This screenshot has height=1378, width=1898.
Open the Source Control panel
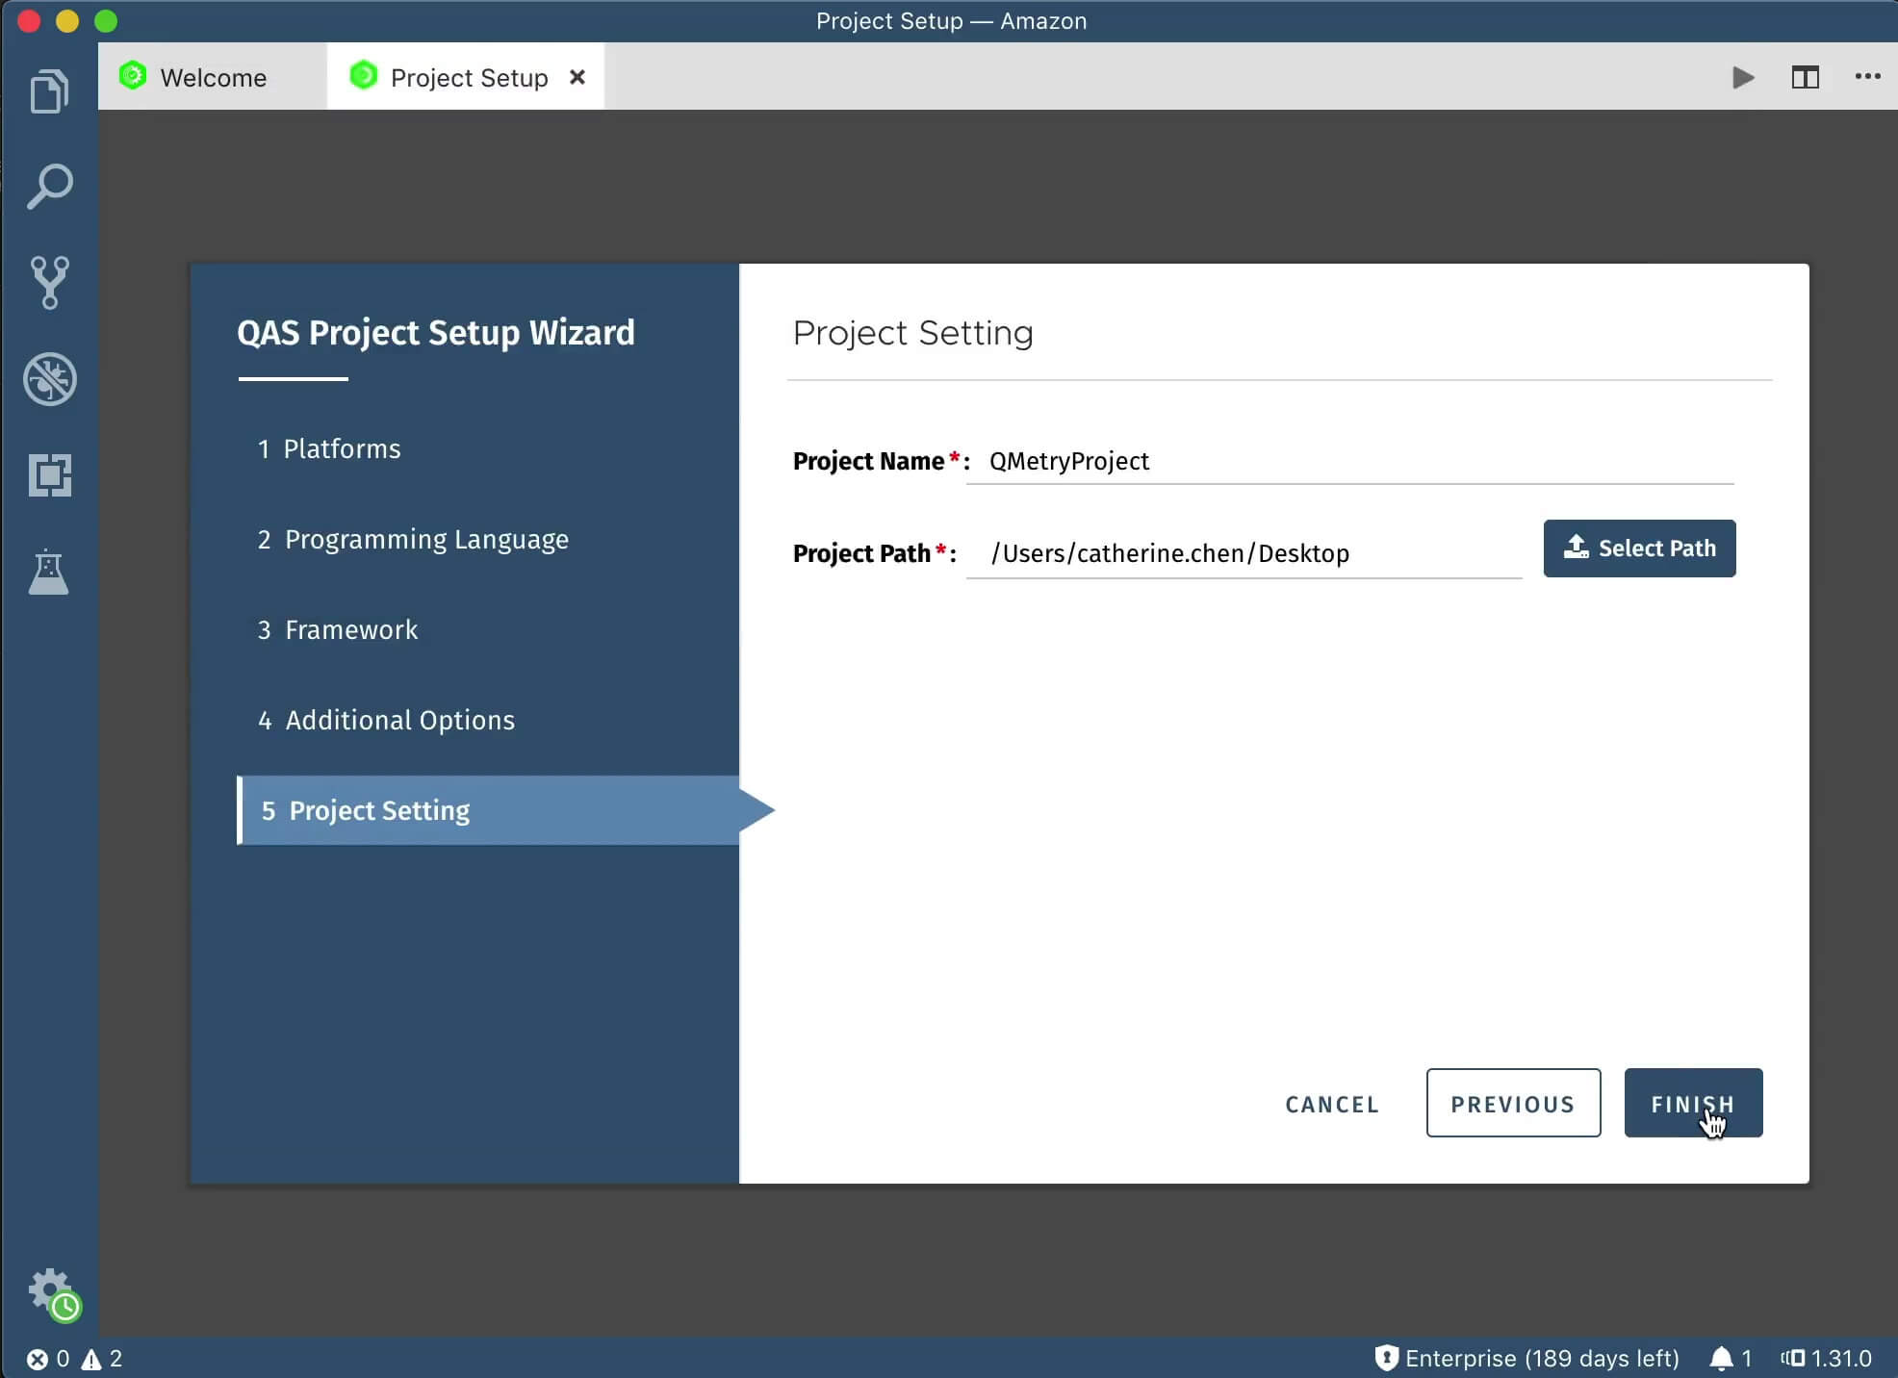[x=50, y=282]
